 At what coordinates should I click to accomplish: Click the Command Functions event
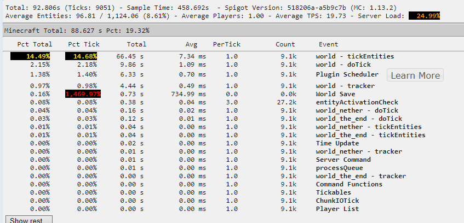click(x=349, y=184)
